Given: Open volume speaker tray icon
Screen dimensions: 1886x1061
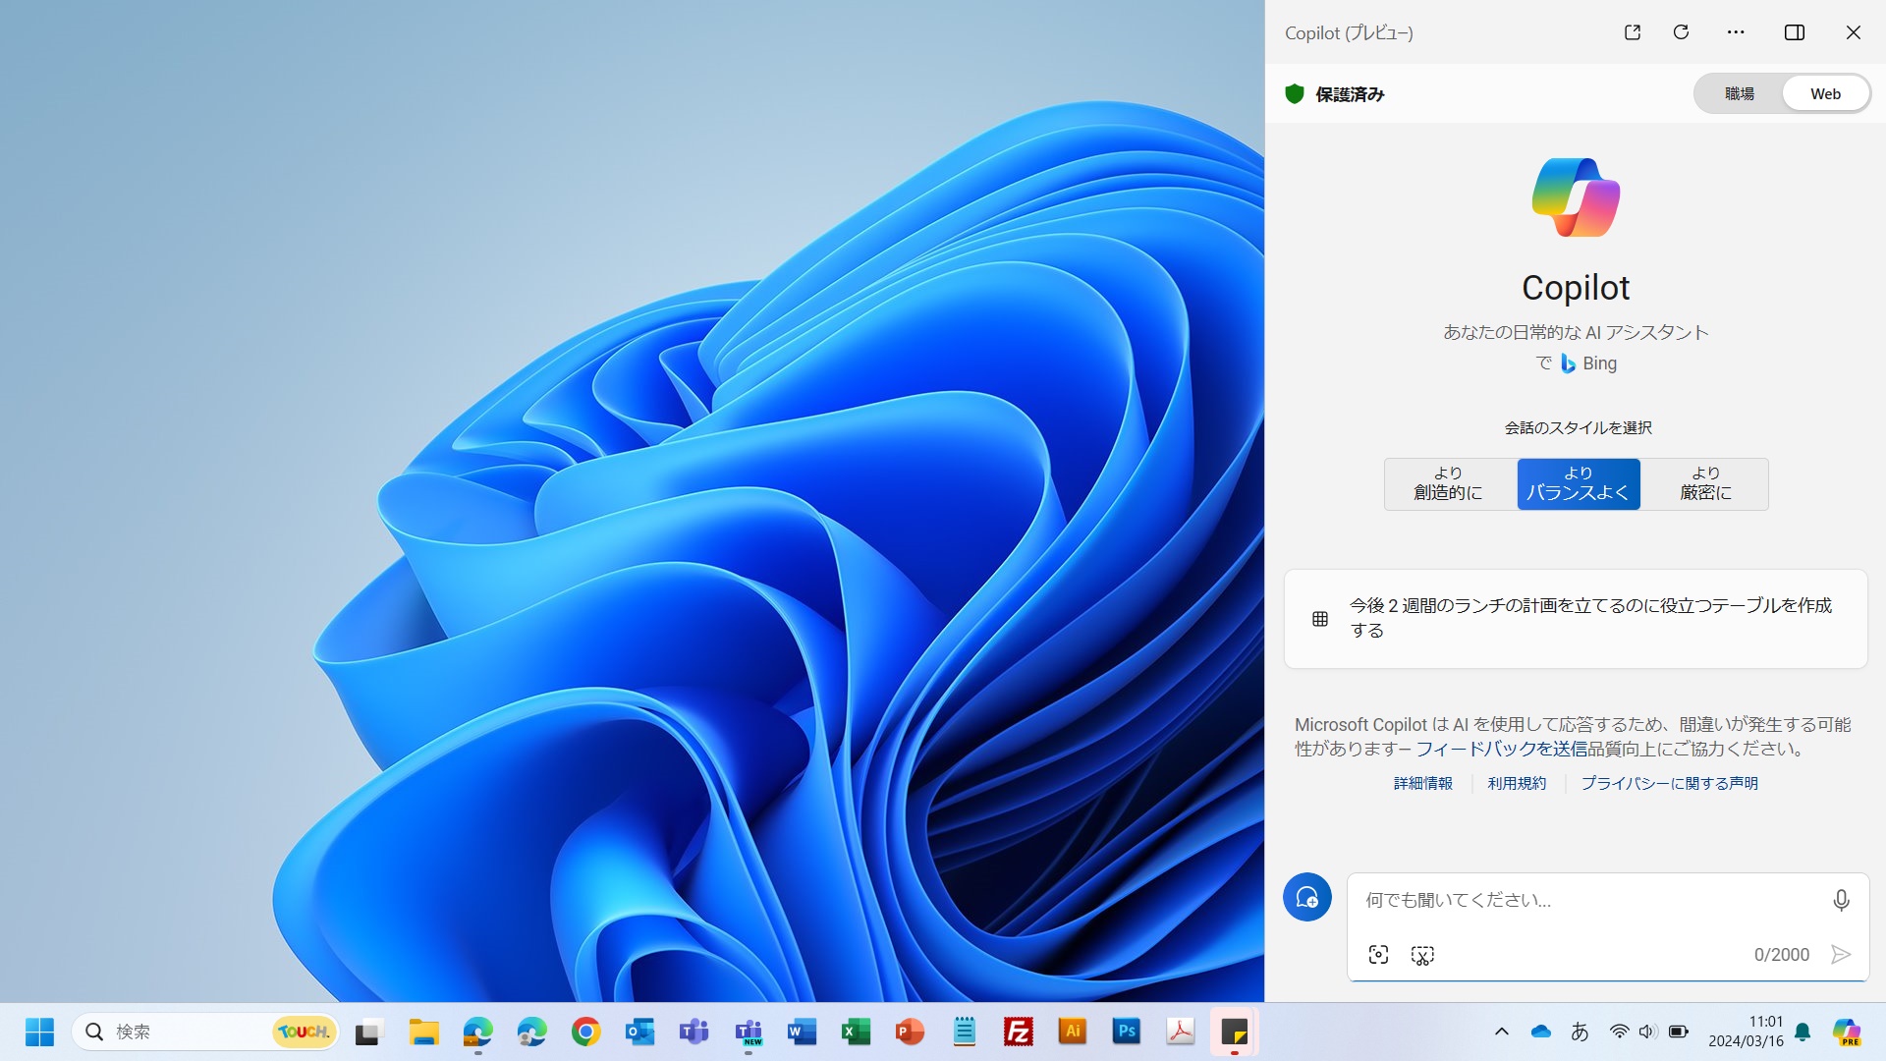Looking at the screenshot, I should tap(1648, 1032).
